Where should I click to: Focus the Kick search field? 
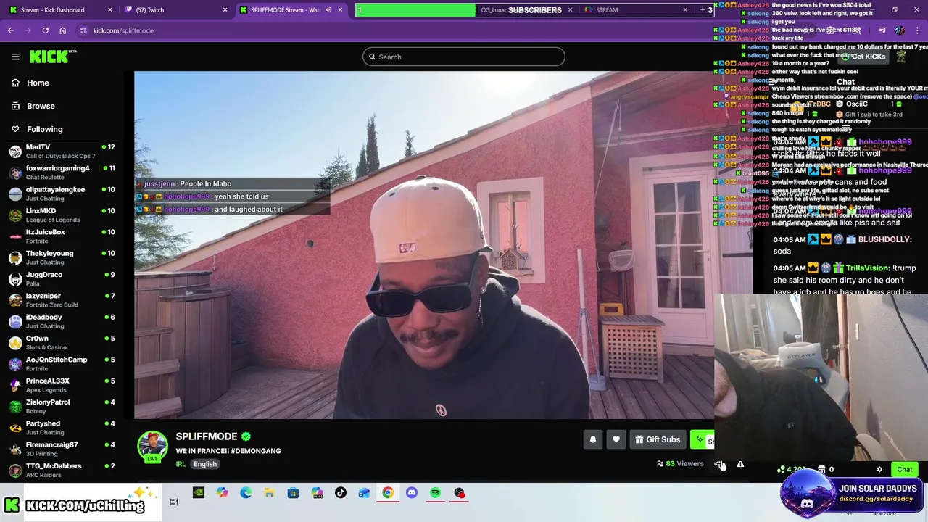(464, 57)
